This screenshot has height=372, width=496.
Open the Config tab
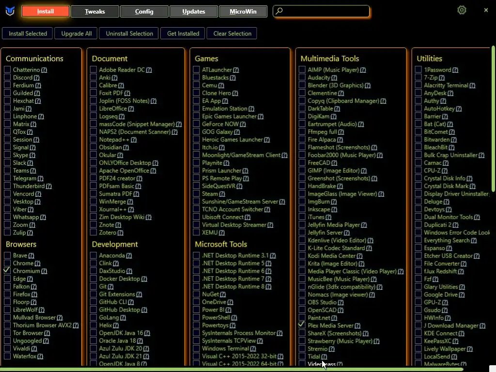(x=144, y=12)
